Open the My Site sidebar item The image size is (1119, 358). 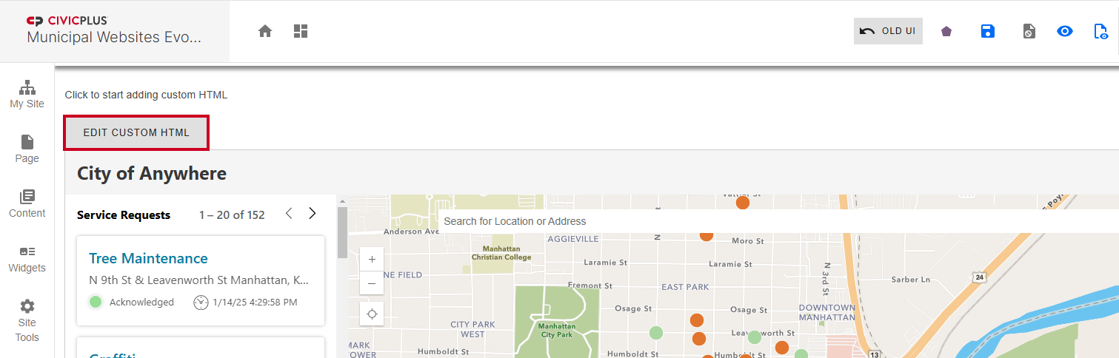(27, 95)
